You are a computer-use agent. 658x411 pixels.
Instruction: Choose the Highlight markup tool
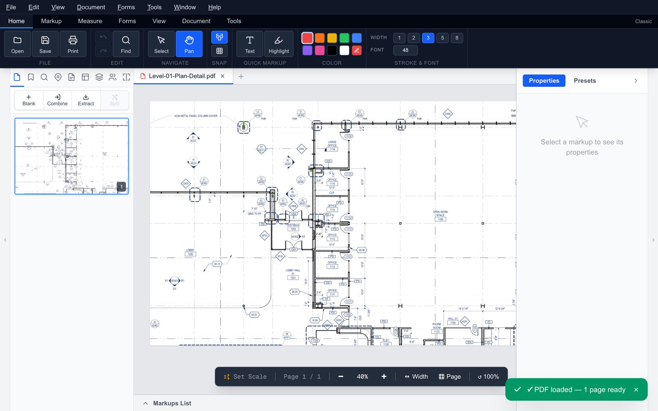pos(279,44)
